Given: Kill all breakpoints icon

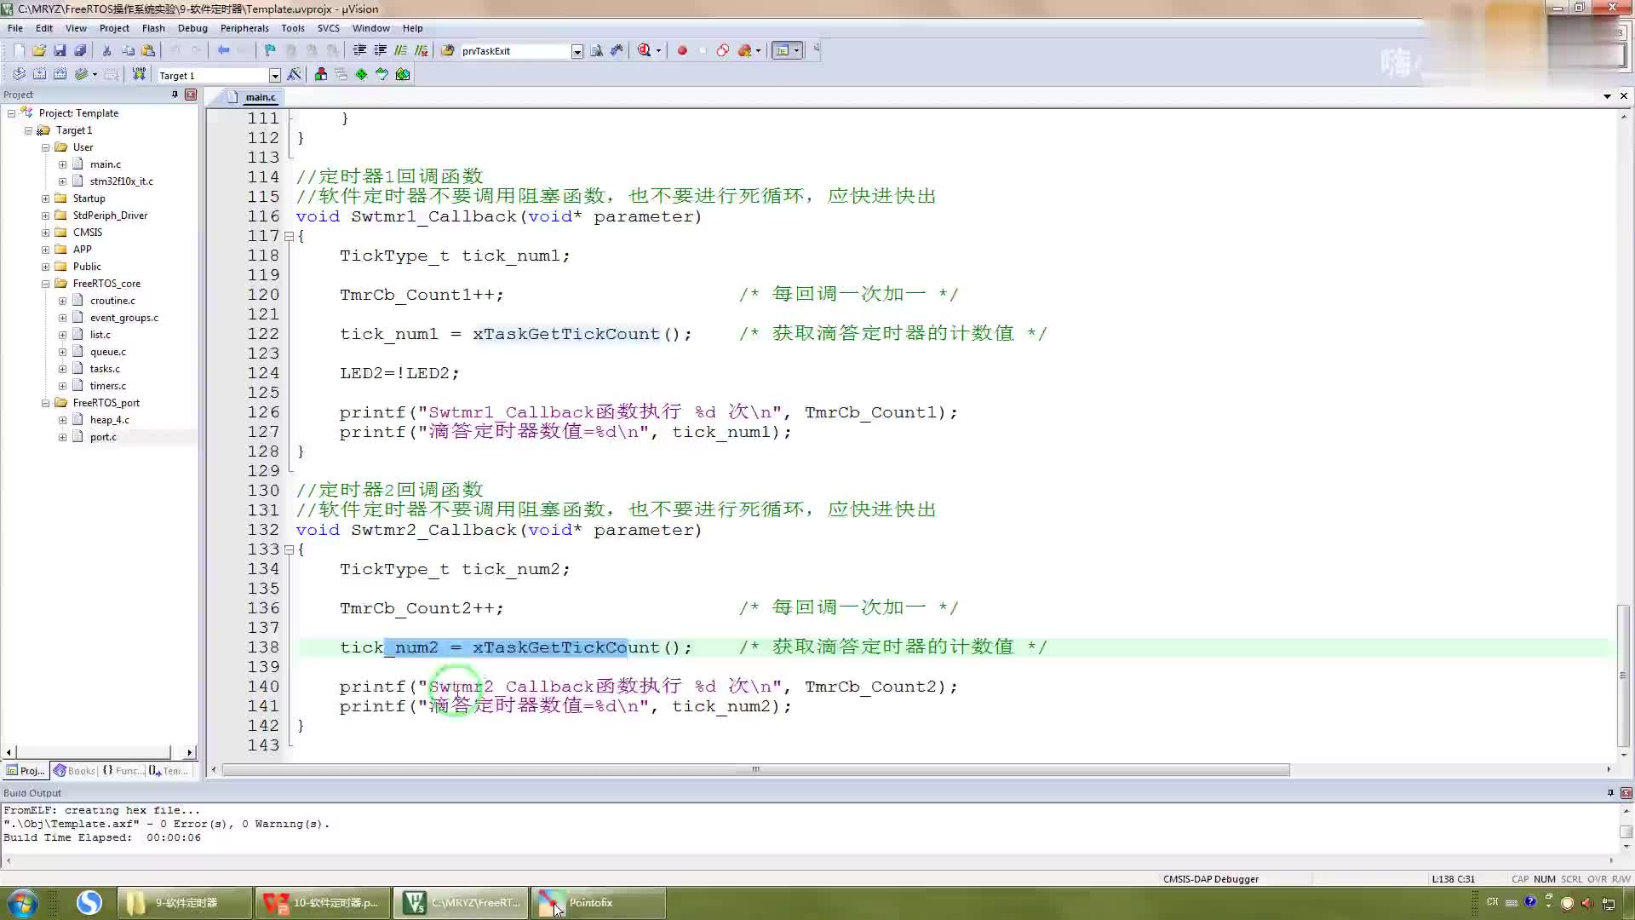Looking at the screenshot, I should tap(744, 50).
